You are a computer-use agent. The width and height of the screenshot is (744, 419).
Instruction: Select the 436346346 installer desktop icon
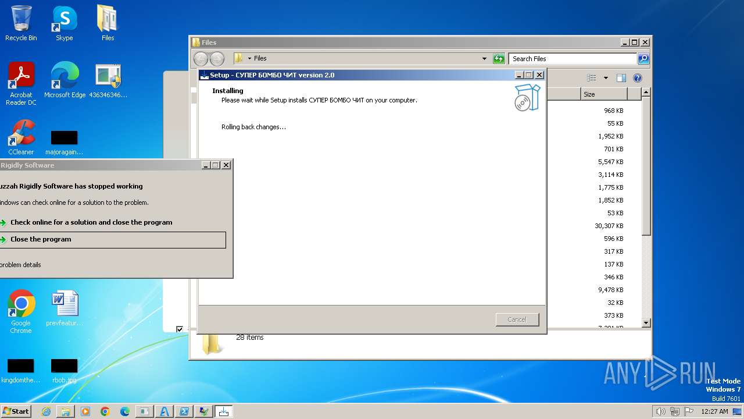coord(108,80)
